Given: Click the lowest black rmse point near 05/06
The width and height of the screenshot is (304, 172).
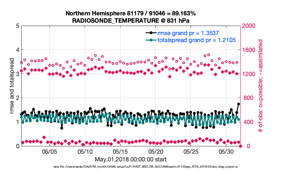Looking at the screenshot, I should (x=62, y=128).
